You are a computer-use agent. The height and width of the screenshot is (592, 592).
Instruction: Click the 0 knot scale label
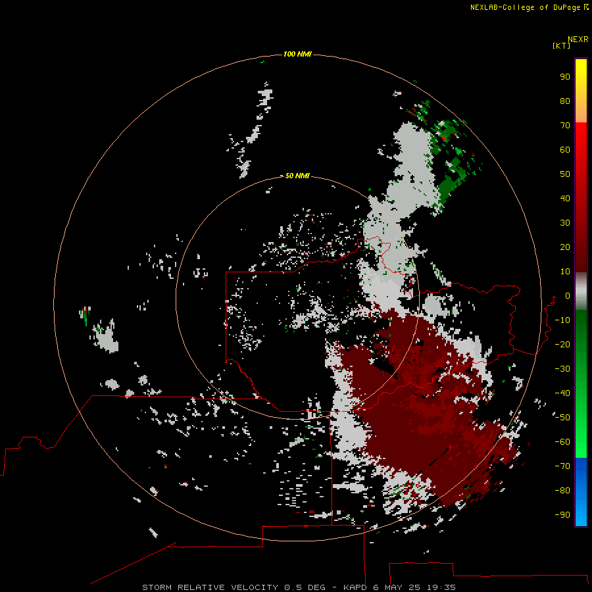568,296
